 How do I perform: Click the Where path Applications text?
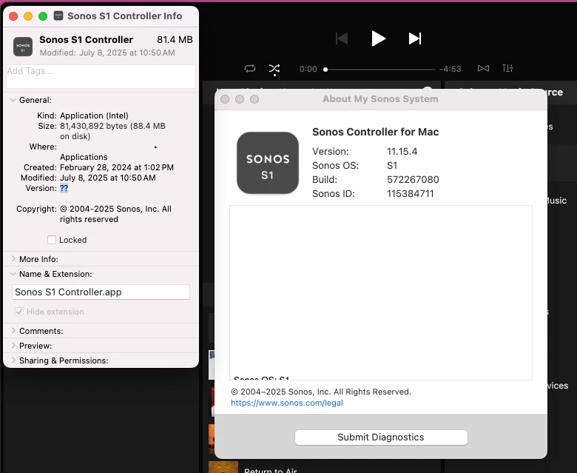tap(84, 157)
